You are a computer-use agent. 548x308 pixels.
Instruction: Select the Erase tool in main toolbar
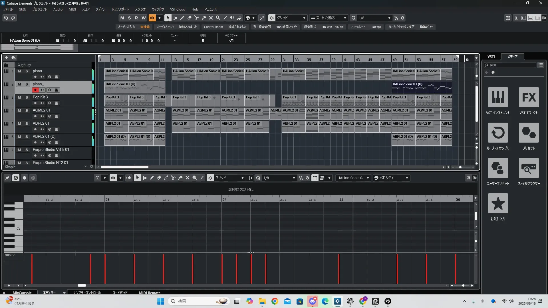click(x=189, y=18)
